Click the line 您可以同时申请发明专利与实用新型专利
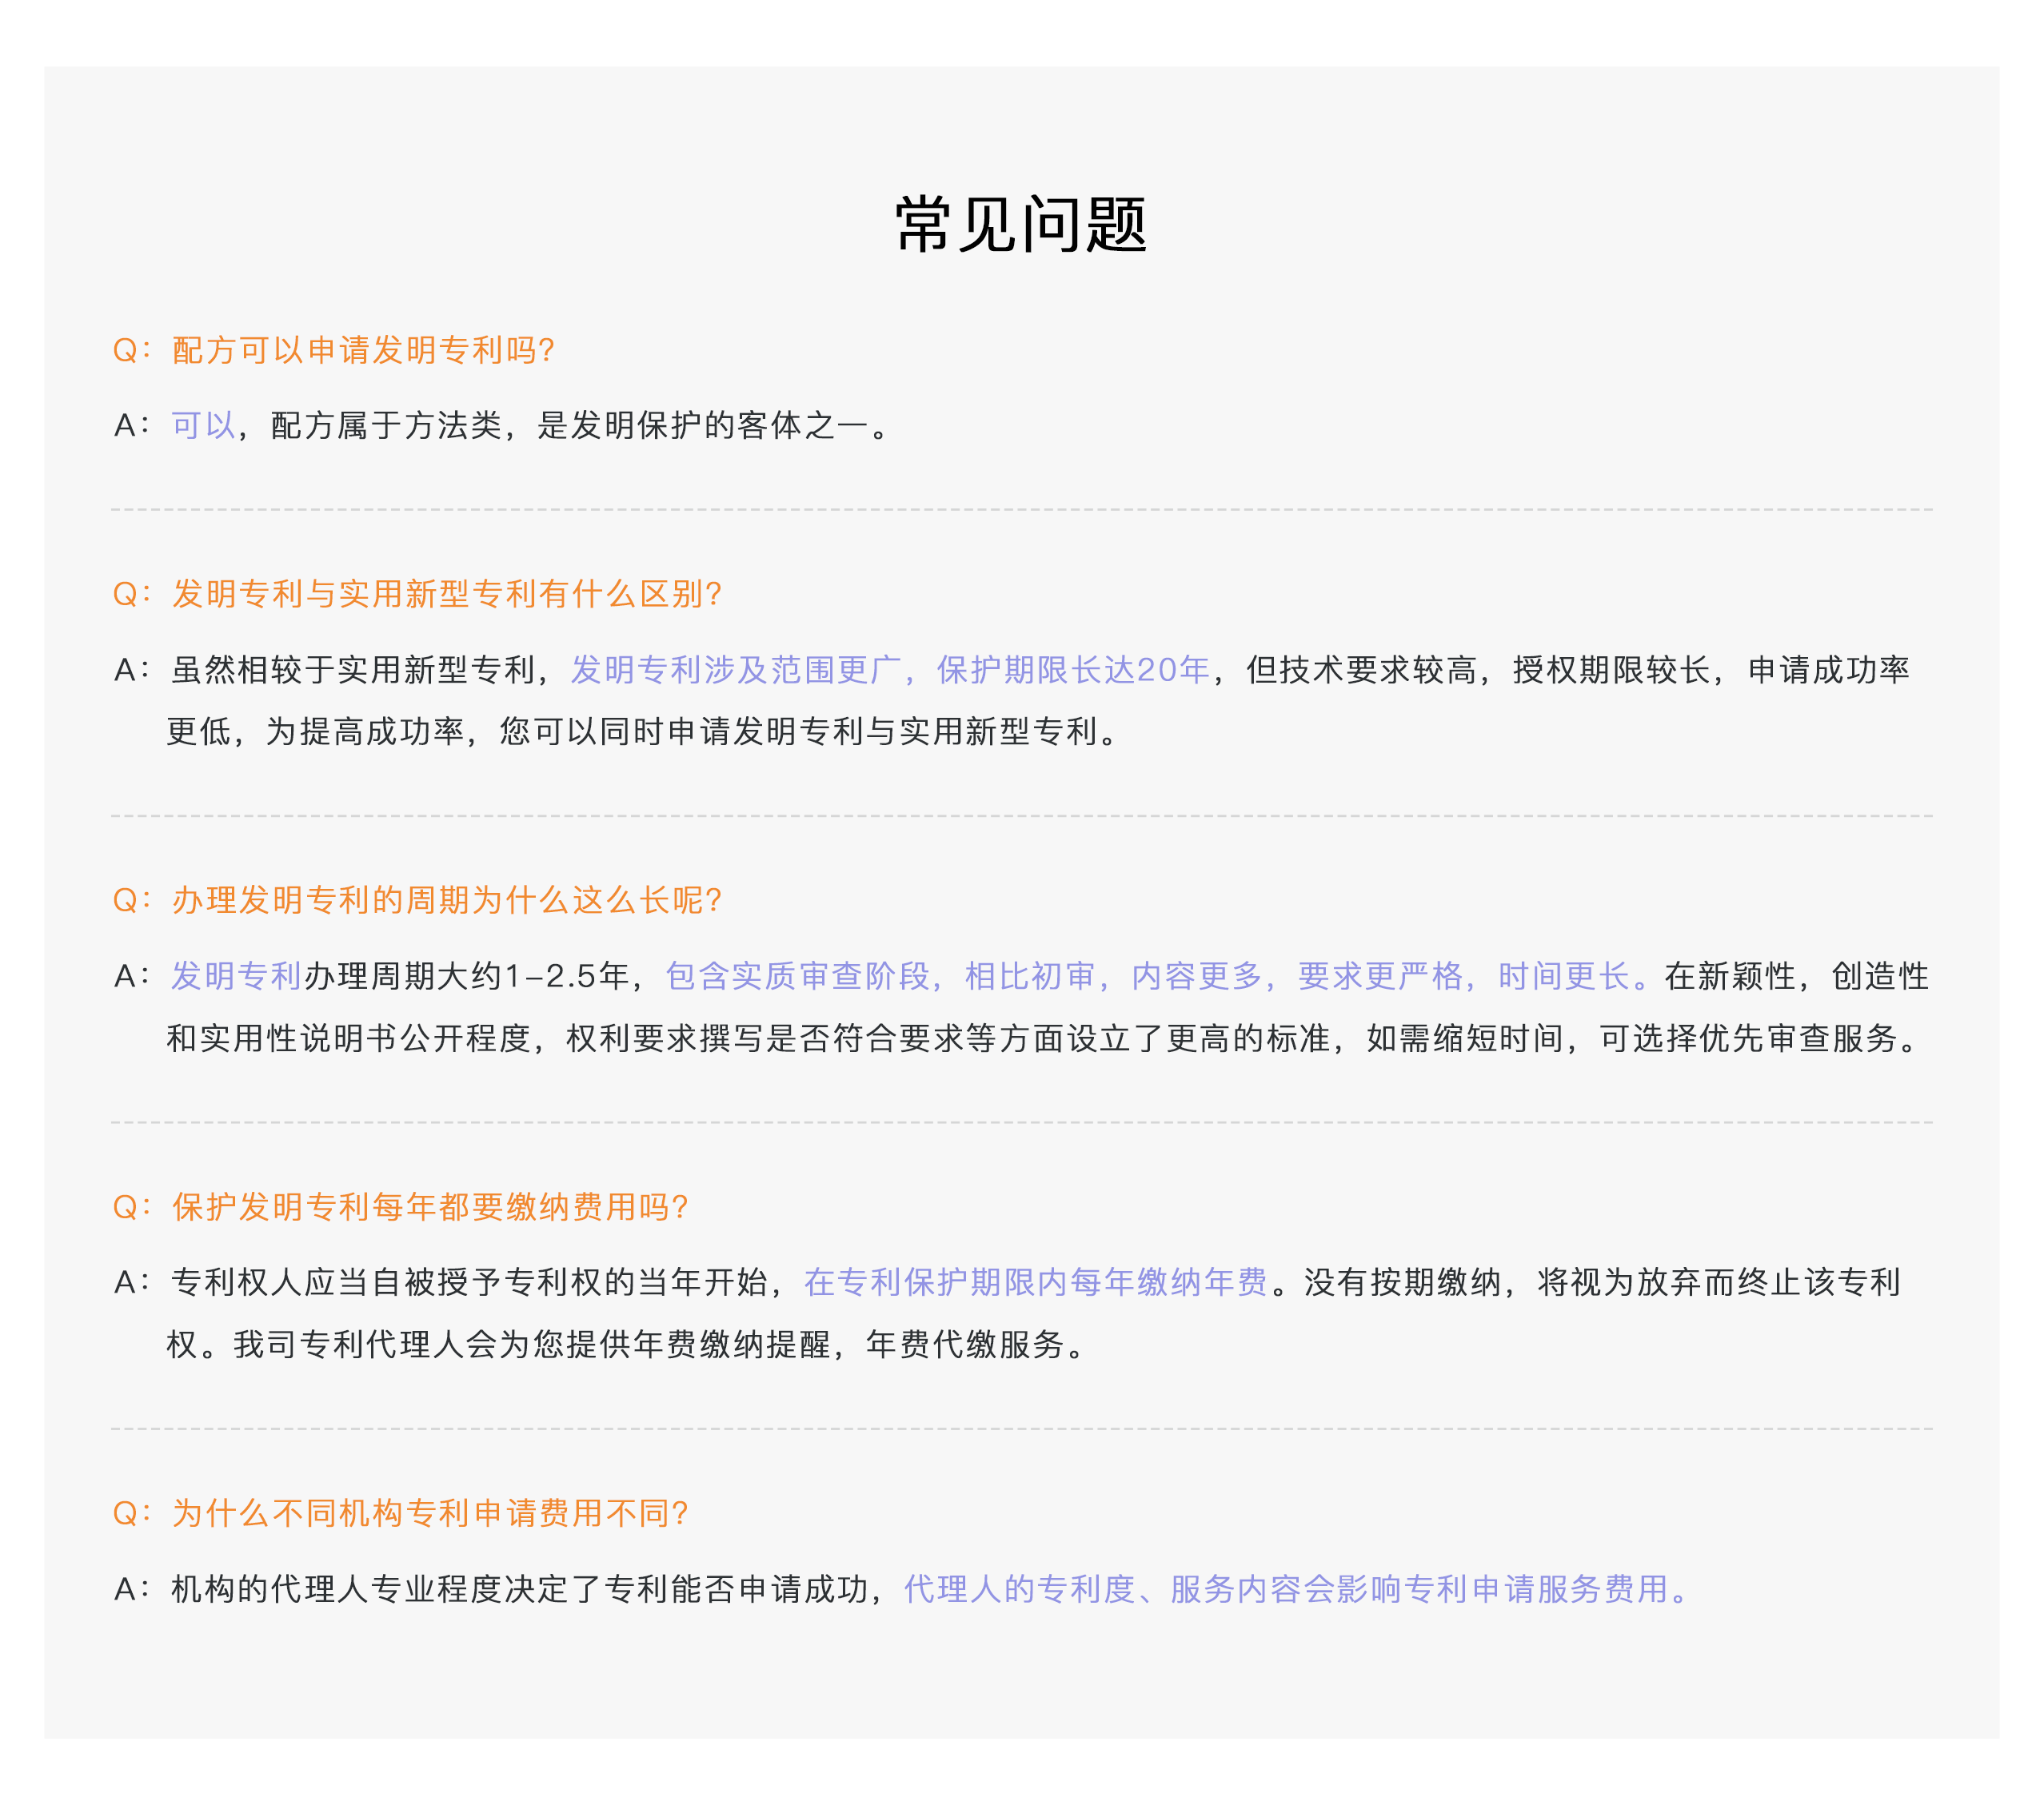Viewport: 2044px width, 1805px height. (x=798, y=731)
